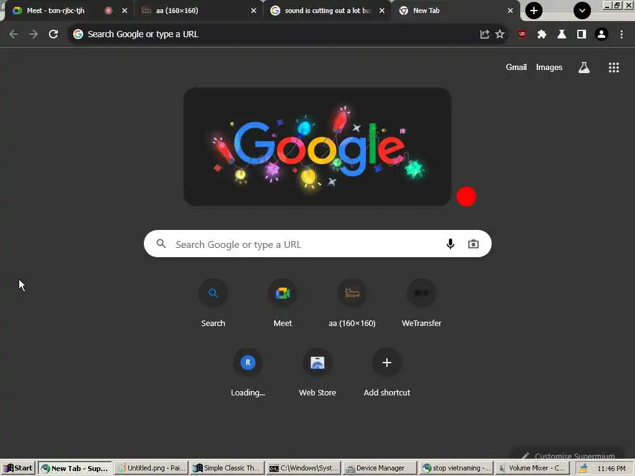Click the New Tab - Sup... taskbar button
Viewport: 635px width, 476px height.
coord(75,469)
